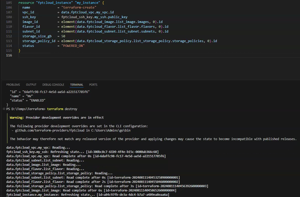The height and width of the screenshot is (197, 300).
Task: Switch to the PROBLEMS panel tab
Action: point(13,85)
